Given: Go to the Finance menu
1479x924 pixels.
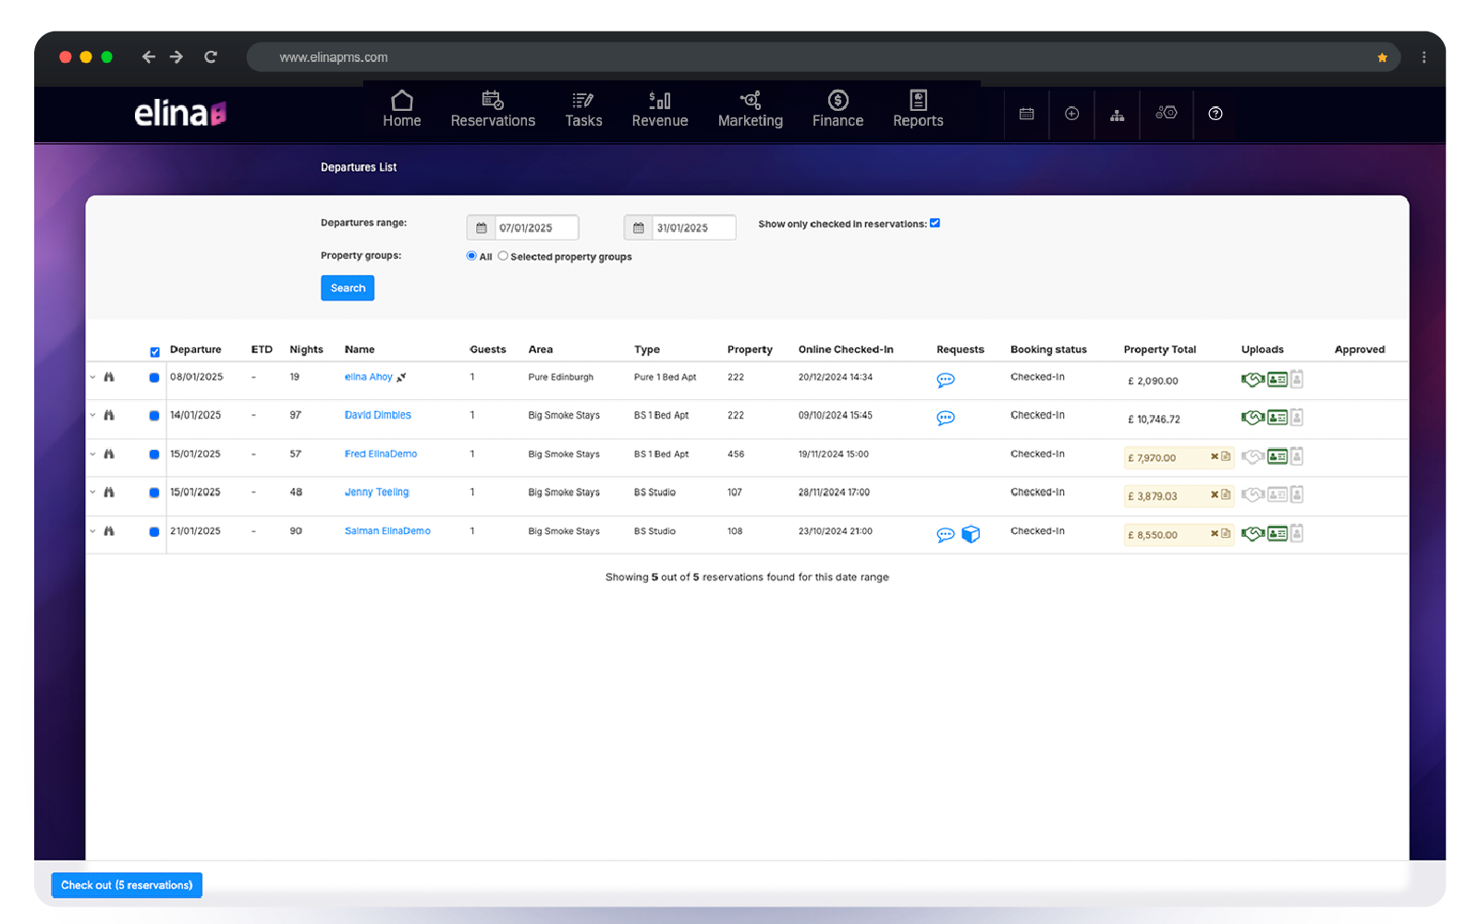Looking at the screenshot, I should 837,110.
